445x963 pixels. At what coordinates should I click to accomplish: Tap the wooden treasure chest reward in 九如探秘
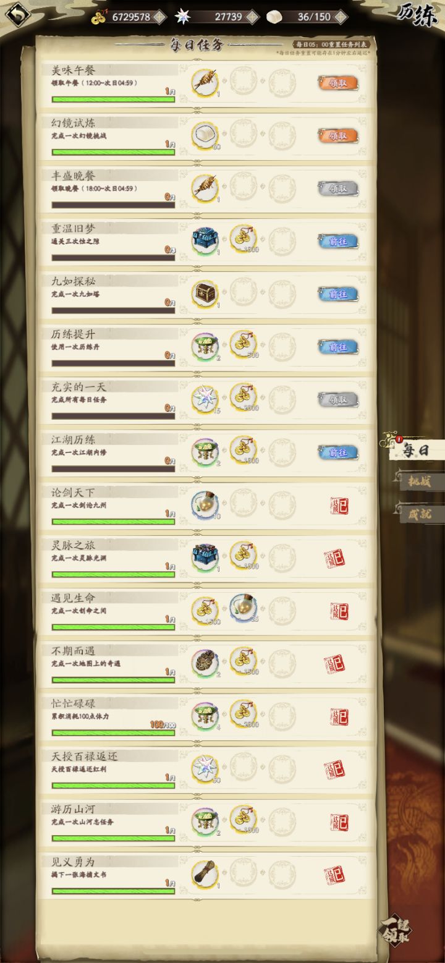204,294
